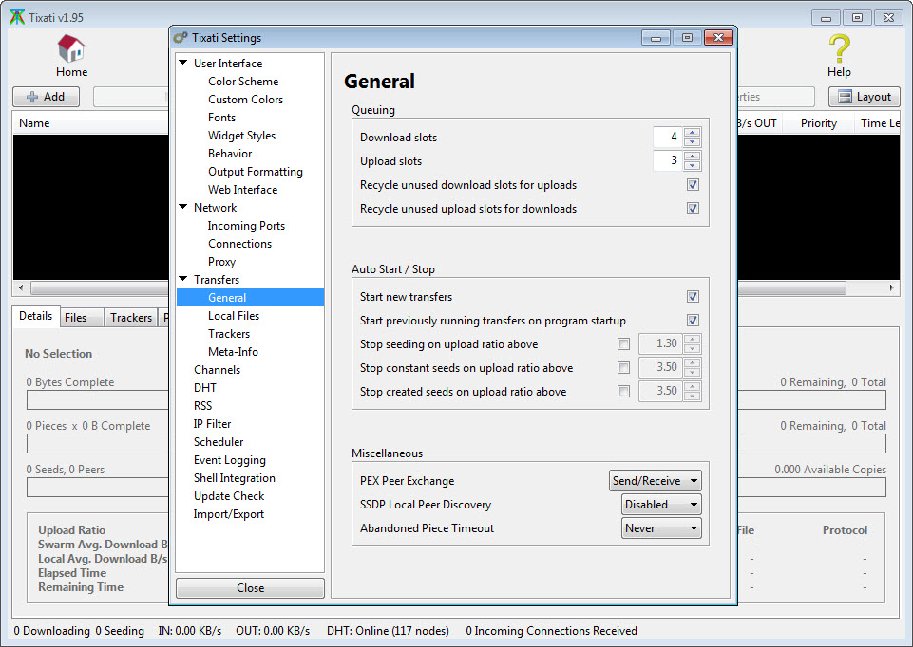Open Custom Colors settings
Image resolution: width=913 pixels, height=647 pixels.
click(245, 100)
